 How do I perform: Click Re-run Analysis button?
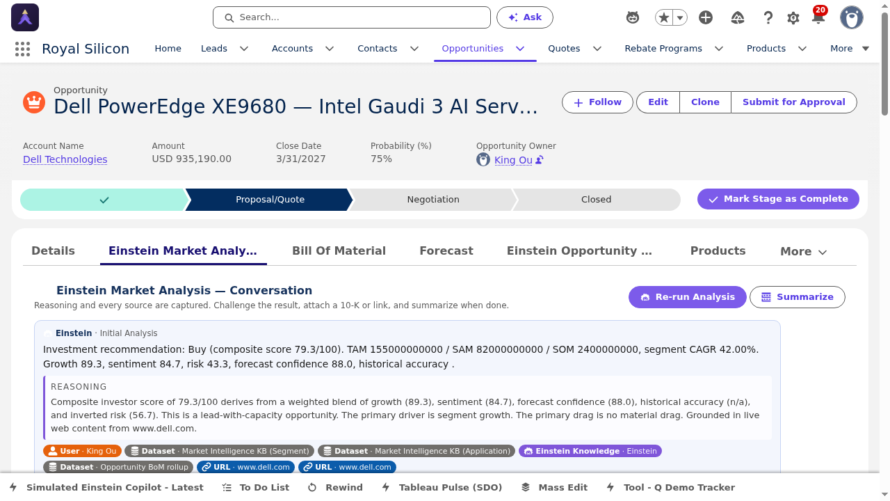tap(687, 297)
